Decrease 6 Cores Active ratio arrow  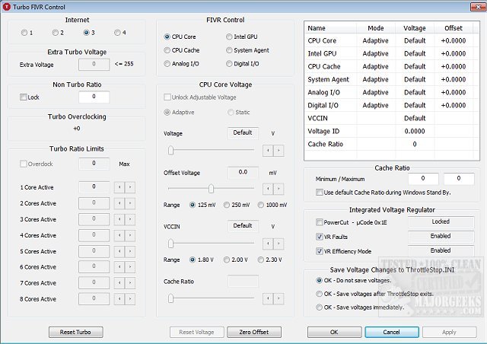(119, 267)
